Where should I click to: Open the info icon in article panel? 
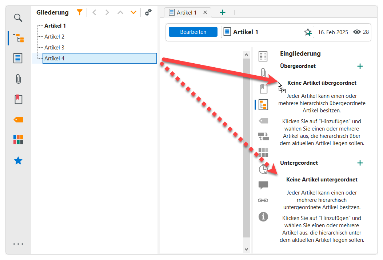tap(263, 217)
